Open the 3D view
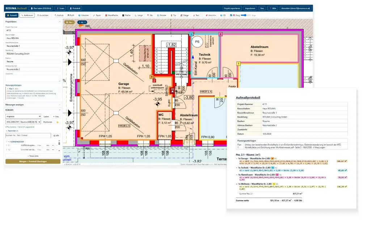Image resolution: width=367 pixels, height=228 pixels. pos(223,15)
